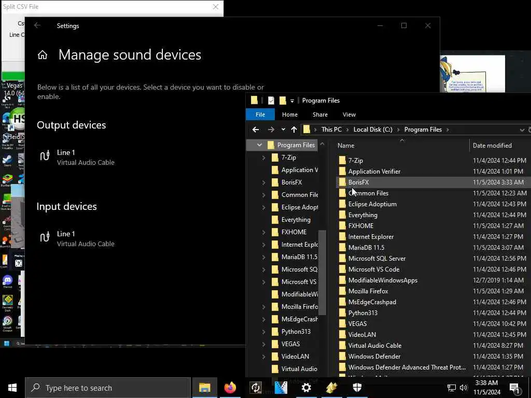Click Program Files breadcrumb
The image size is (531, 398).
(423, 130)
